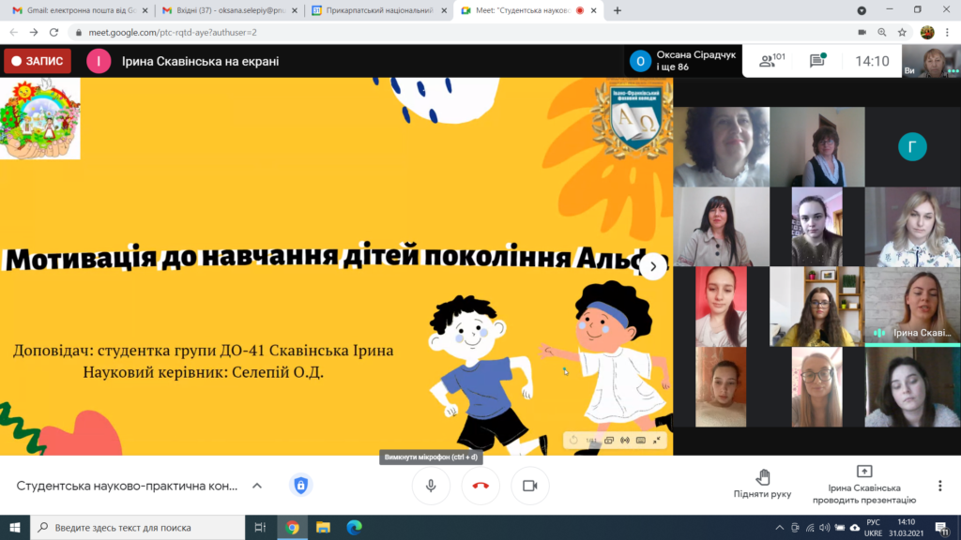Screen dimensions: 961x540
Task: Open the Chrome menu with three dots
Action: coord(948,32)
